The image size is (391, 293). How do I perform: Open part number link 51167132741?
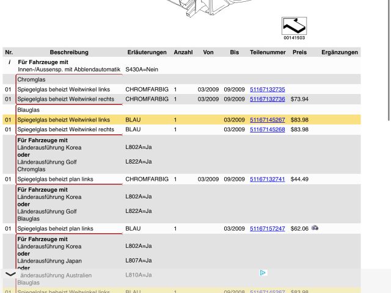(267, 179)
